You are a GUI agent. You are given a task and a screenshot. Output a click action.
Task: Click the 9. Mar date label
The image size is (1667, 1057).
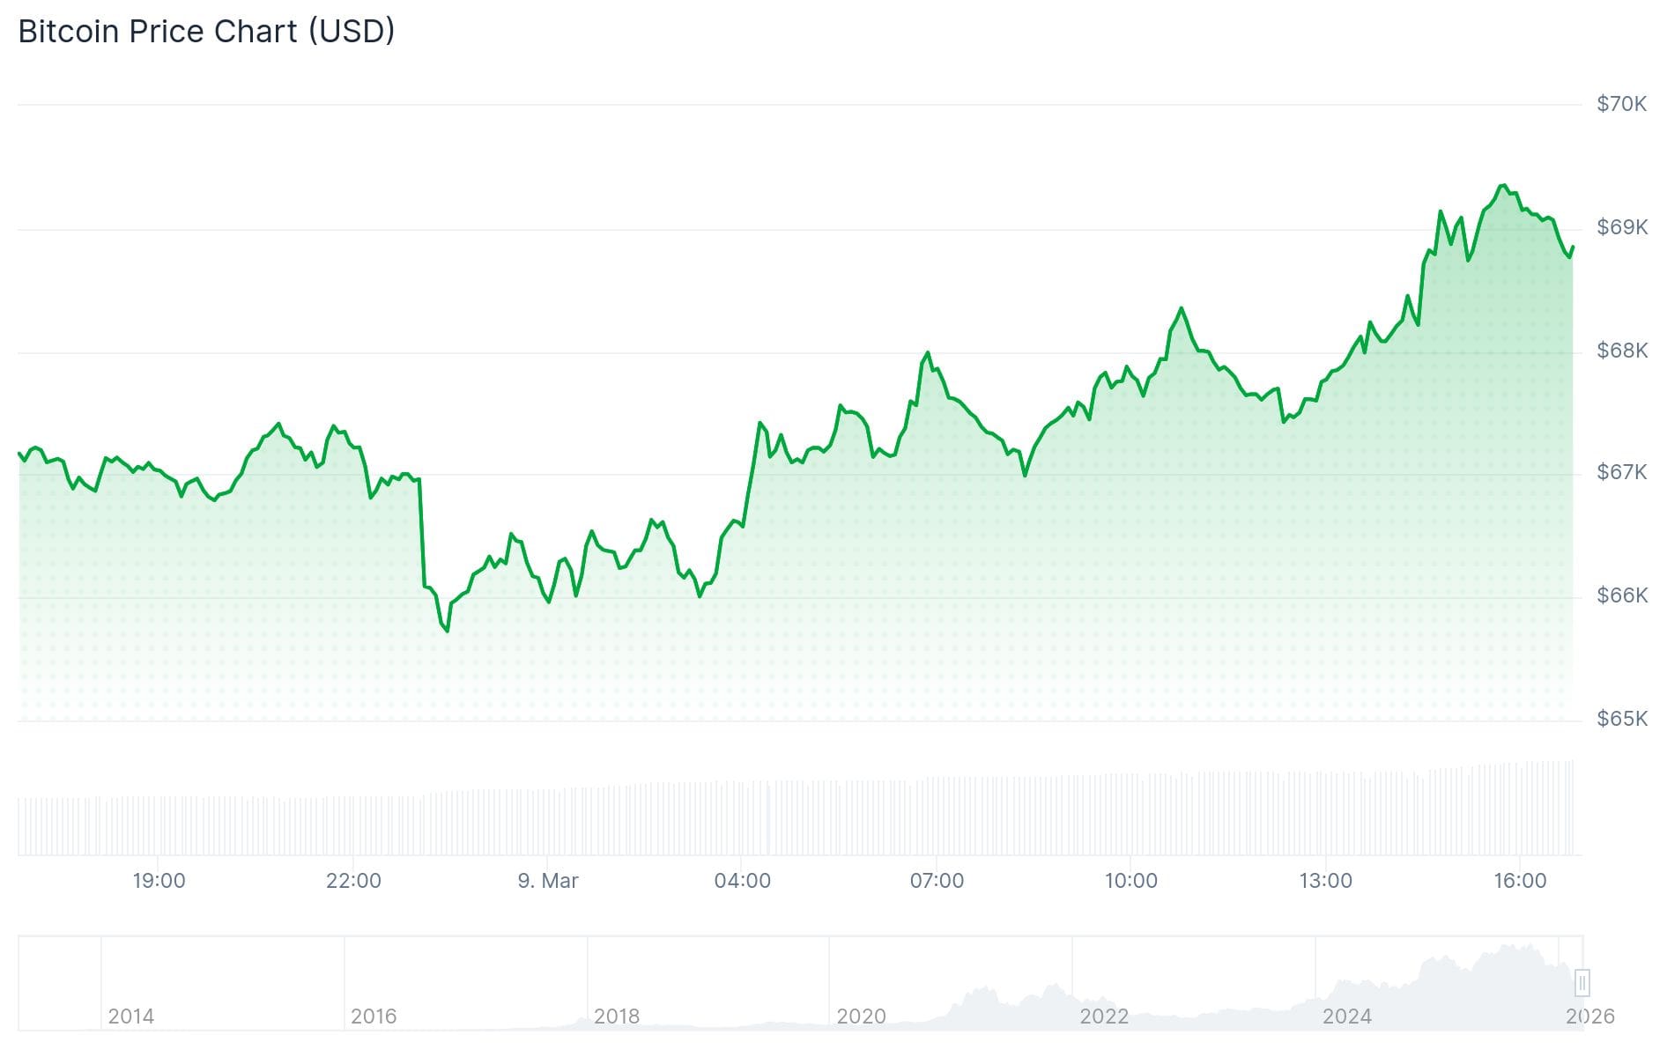(548, 881)
